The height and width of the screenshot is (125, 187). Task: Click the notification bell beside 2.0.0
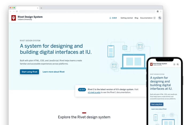(110, 18)
